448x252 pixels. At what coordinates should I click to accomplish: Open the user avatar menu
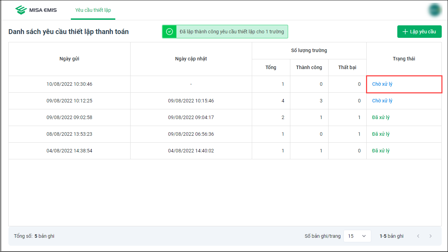[x=434, y=10]
